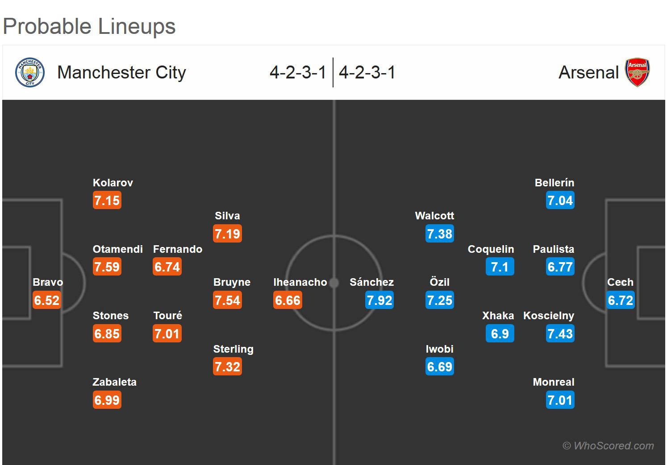Click the Probable Lineups heading
Screen dimensions: 667x465
pos(89,26)
